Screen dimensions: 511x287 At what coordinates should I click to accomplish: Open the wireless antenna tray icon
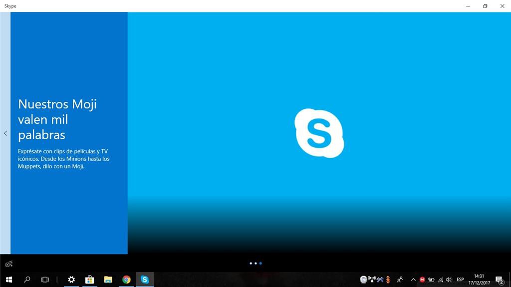371,279
